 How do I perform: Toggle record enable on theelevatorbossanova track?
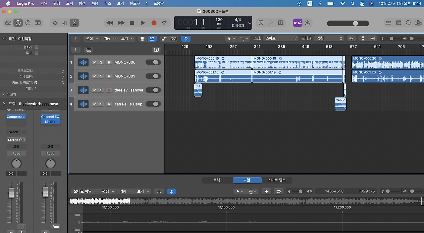pyautogui.click(x=109, y=90)
